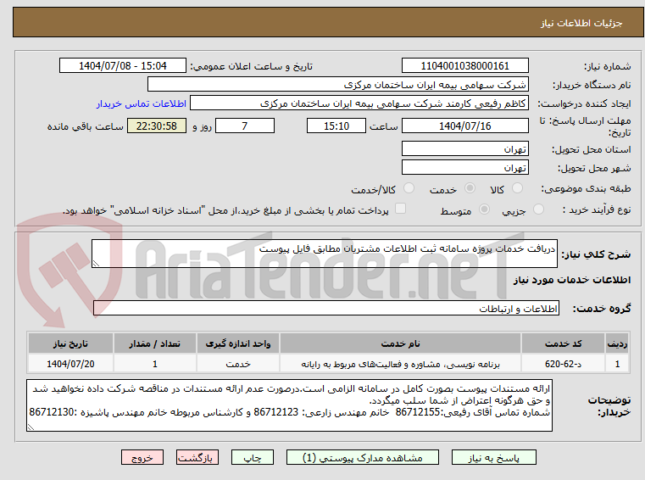Click the شماره نیاز field 1104001038000161
Image resolution: width=645 pixels, height=480 pixels.
pos(464,66)
